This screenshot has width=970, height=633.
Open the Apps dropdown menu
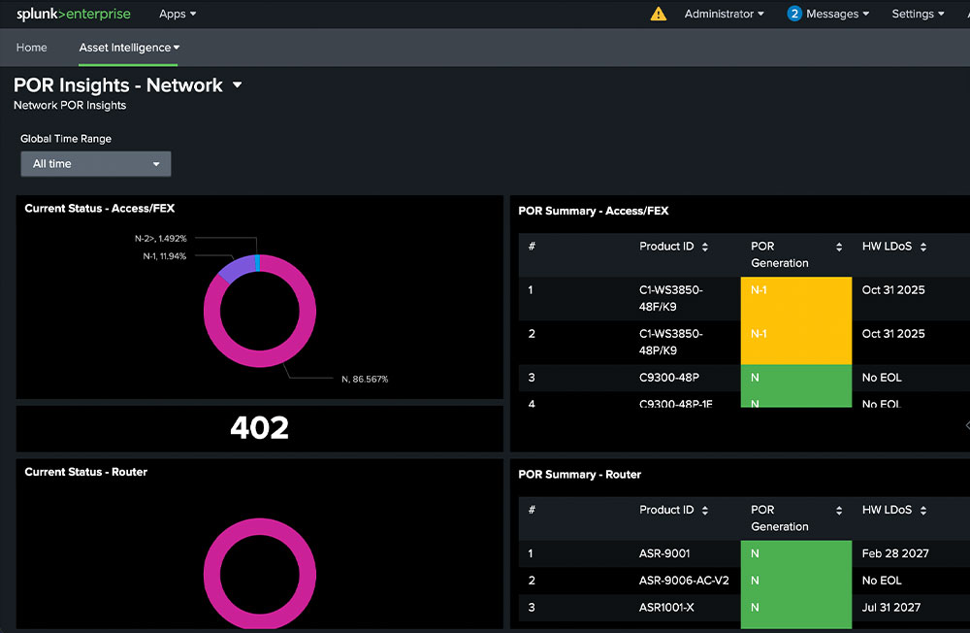[178, 14]
